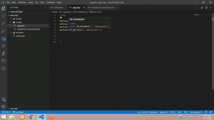Expand the includes folder
The height and width of the screenshot is (120, 214).
tap(19, 33)
